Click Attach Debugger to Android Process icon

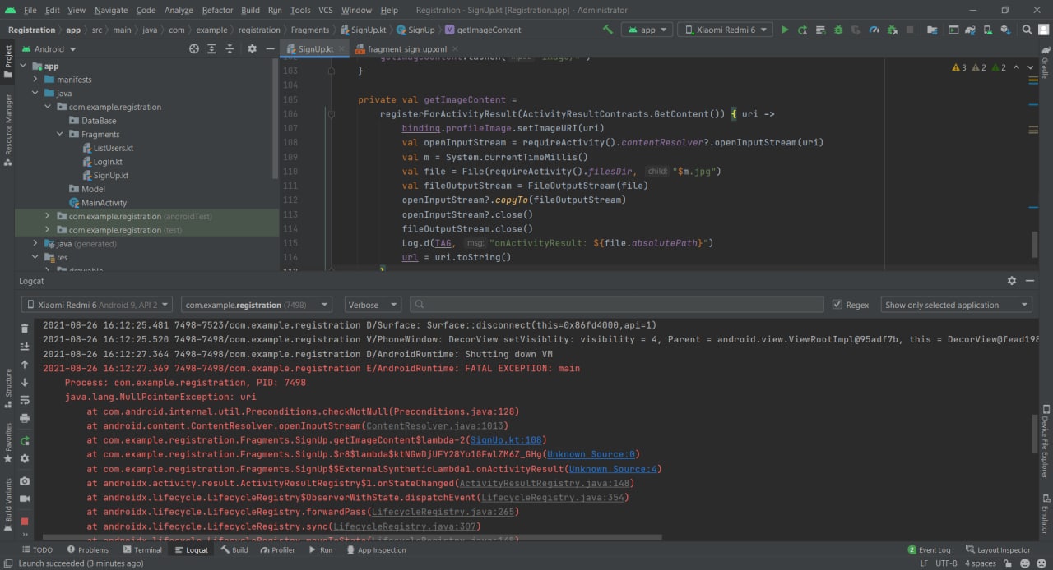coord(893,30)
